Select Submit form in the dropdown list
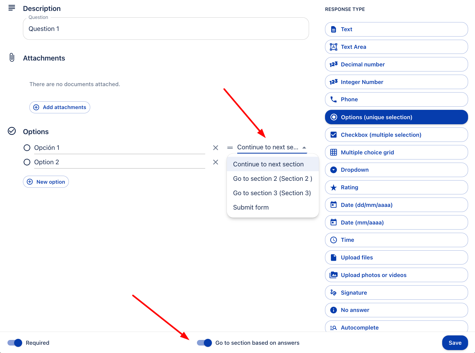The width and height of the screenshot is (475, 353). coord(251,207)
